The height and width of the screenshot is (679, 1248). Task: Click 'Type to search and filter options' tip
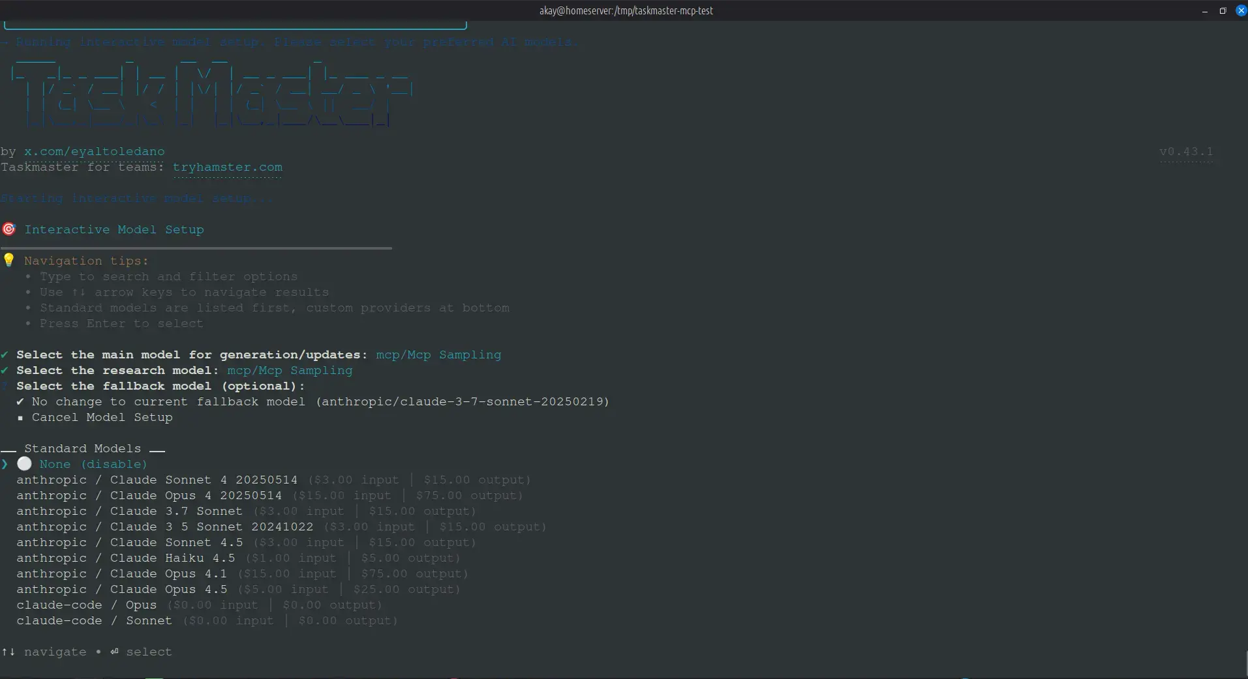168,276
